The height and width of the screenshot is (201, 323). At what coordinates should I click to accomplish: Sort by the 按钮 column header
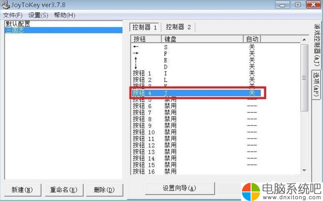[146, 39]
